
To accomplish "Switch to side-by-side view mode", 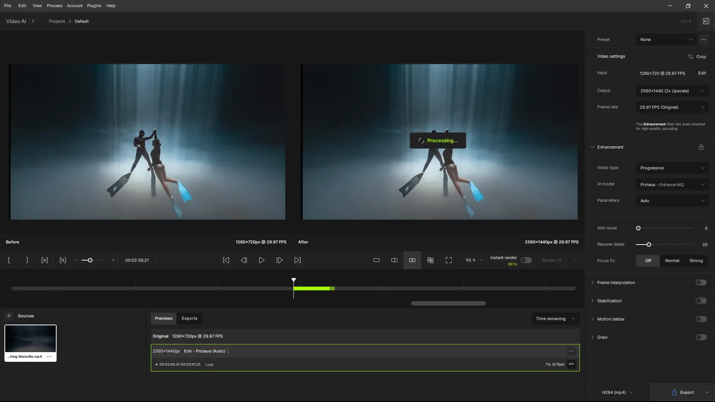I will [412, 260].
